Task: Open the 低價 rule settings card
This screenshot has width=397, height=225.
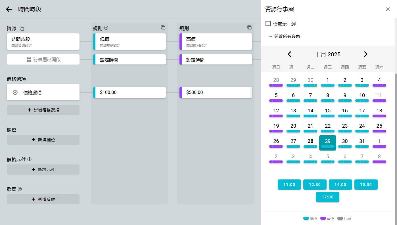Action: 129,42
